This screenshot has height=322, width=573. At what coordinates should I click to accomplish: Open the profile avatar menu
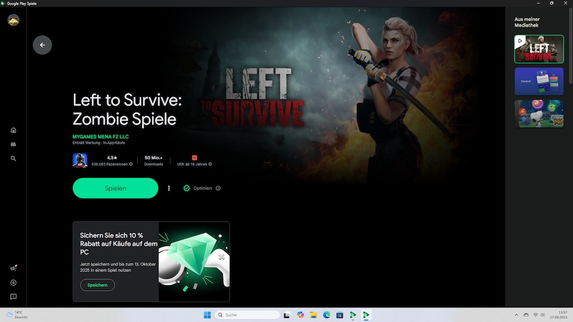point(13,20)
